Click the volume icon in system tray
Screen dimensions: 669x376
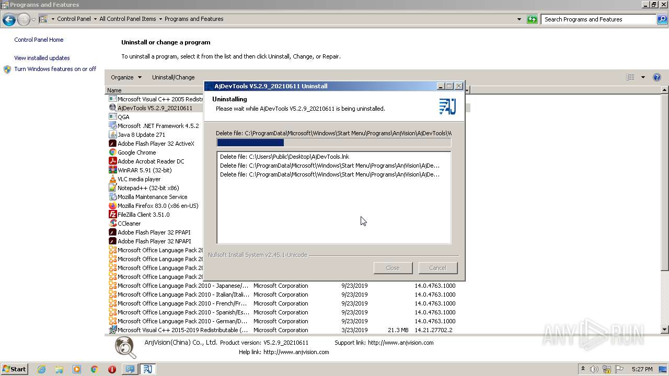(594, 369)
